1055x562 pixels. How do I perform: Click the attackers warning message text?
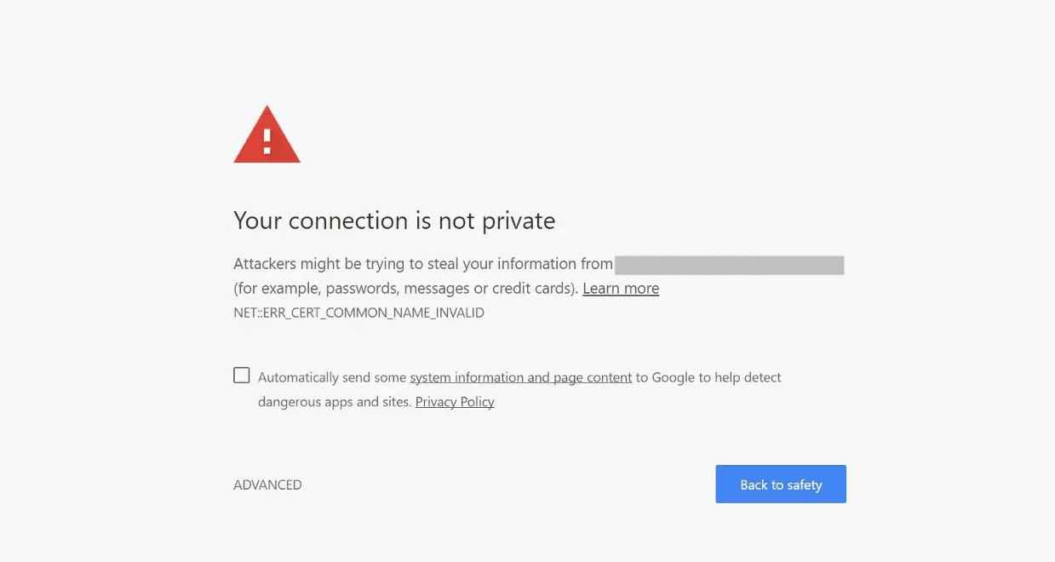[421, 263]
